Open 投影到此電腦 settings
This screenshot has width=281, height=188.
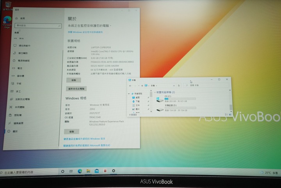pos(20,99)
